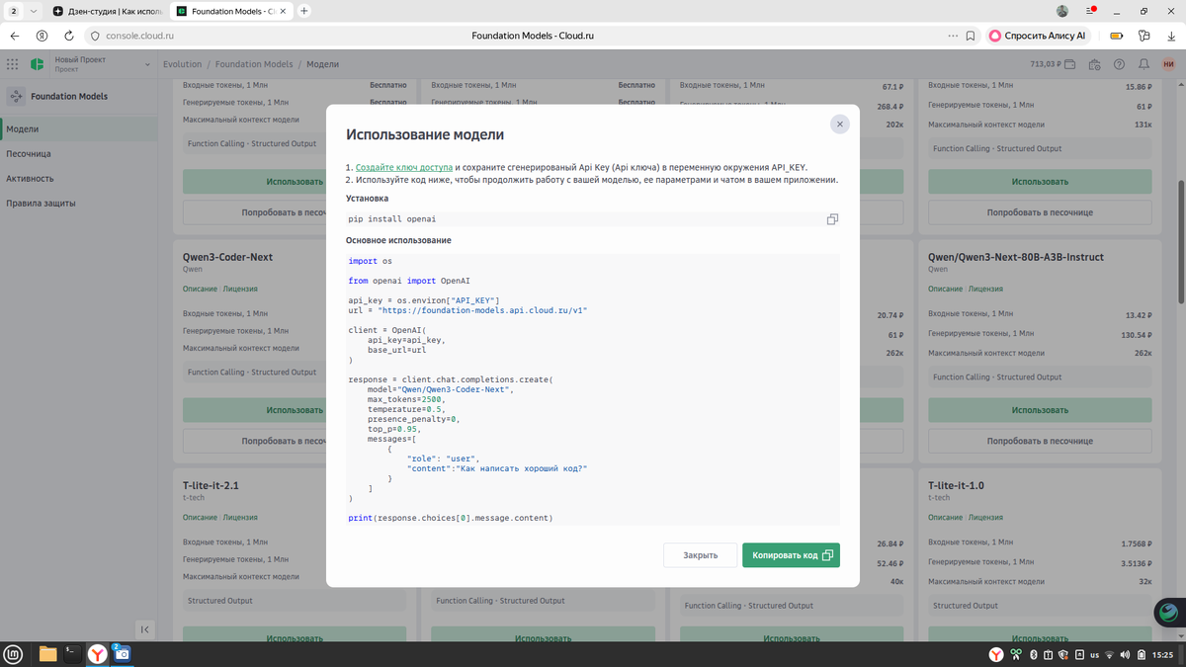Open browser extensions icon
The height and width of the screenshot is (667, 1186).
pos(1144,36)
